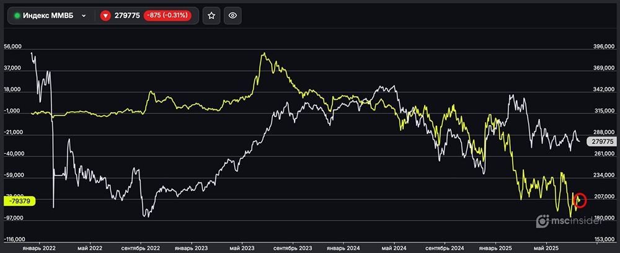The image size is (620, 253).
Task: Click the -21,000 left axis value
Action: [x=14, y=133]
